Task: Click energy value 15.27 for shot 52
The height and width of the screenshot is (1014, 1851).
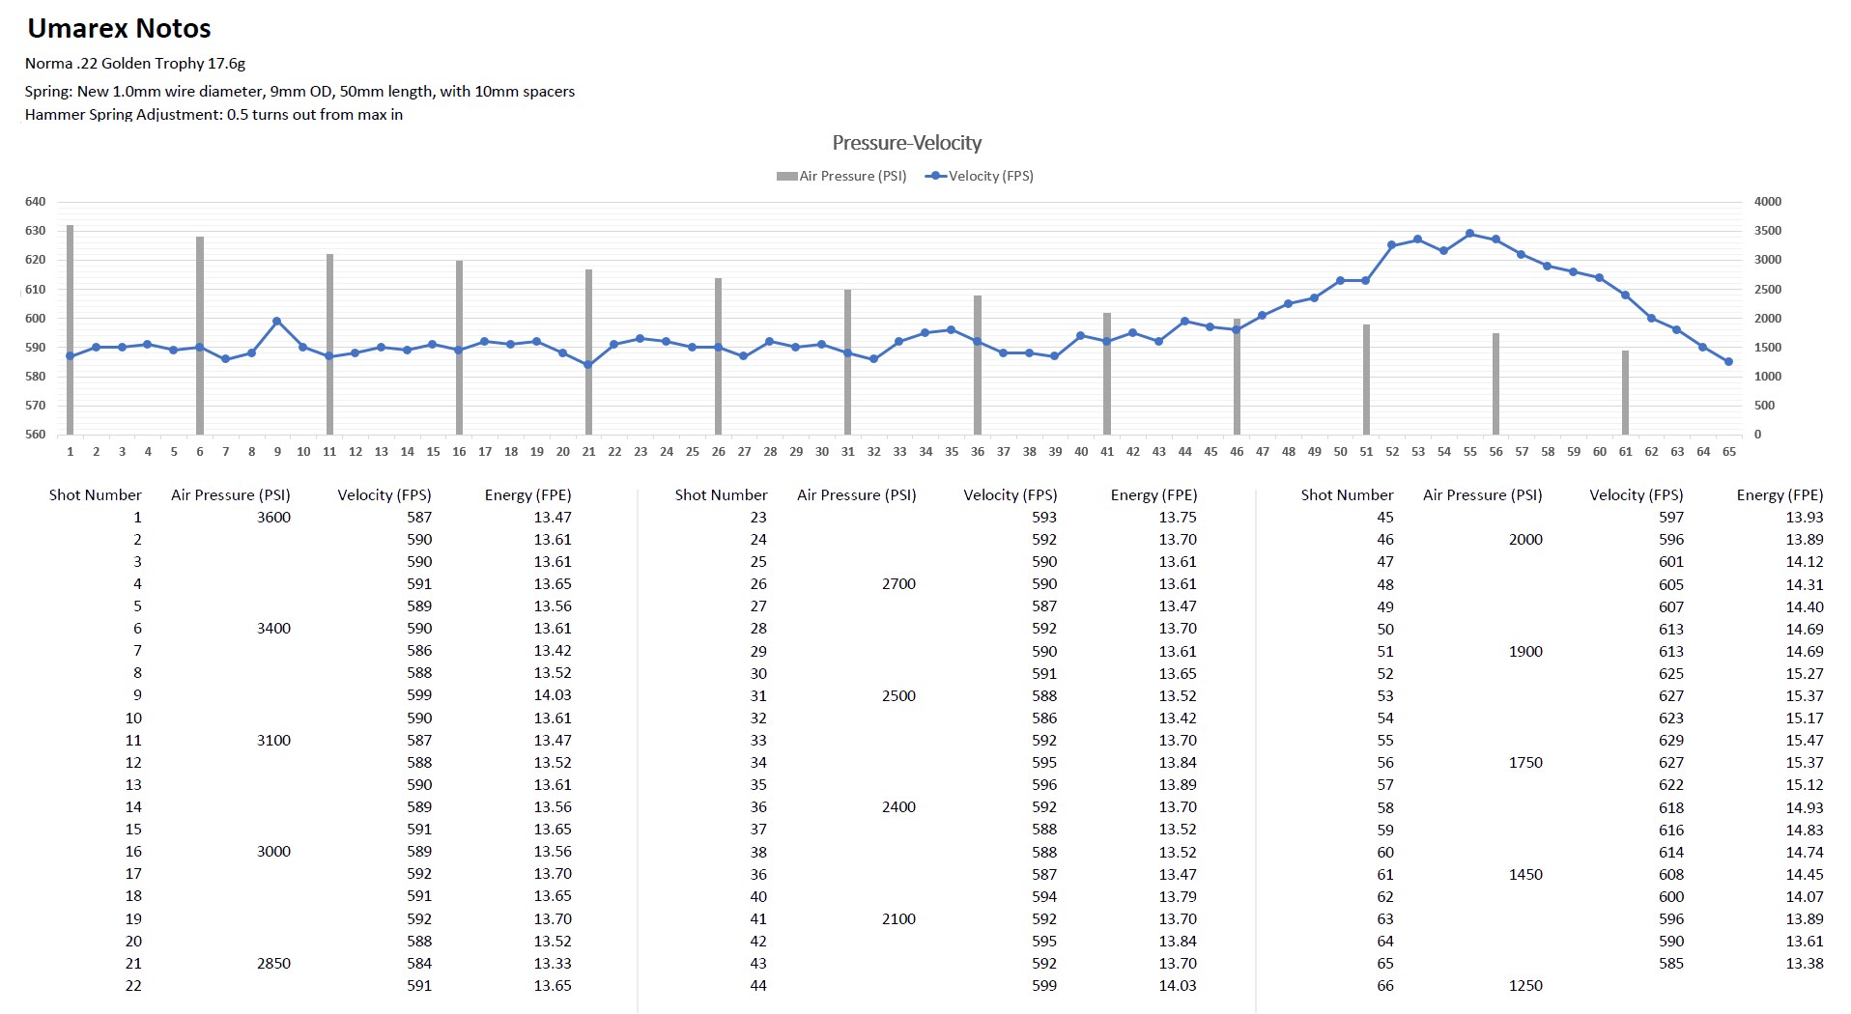Action: 1805,674
